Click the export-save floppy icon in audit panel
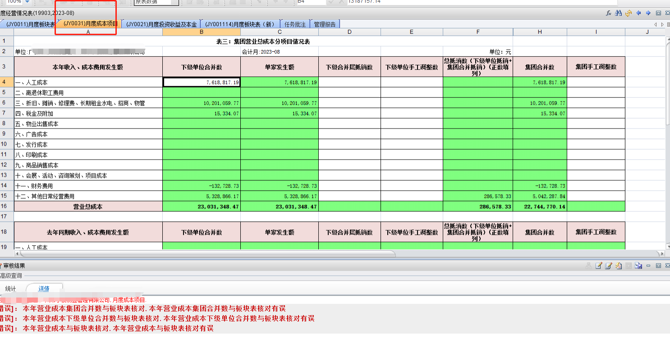The image size is (670, 348). click(x=638, y=266)
